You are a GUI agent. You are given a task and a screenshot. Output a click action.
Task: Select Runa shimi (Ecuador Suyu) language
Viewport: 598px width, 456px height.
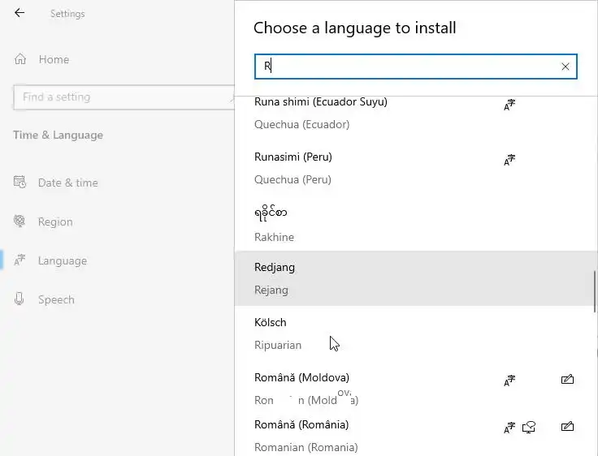click(320, 112)
